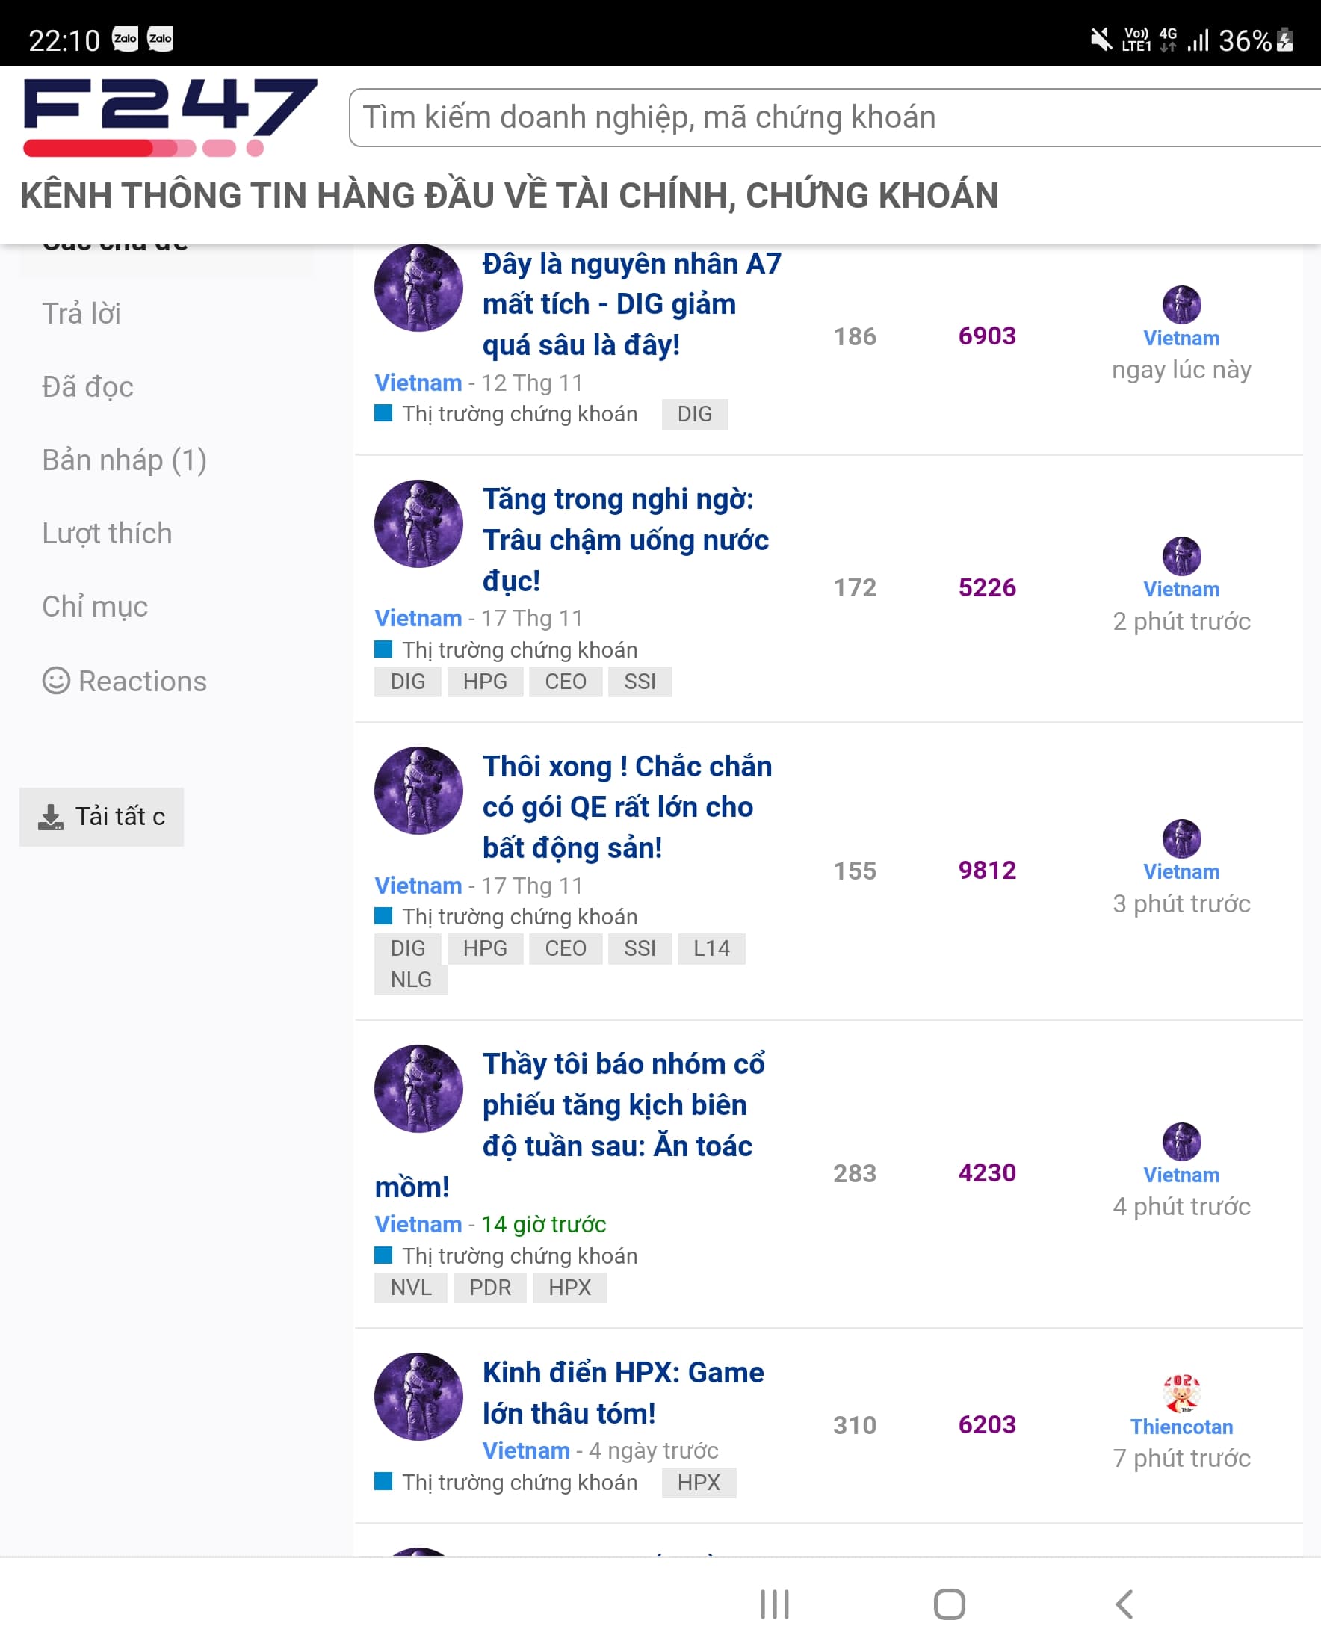Select the Đã đọc sidebar item

tap(88, 386)
